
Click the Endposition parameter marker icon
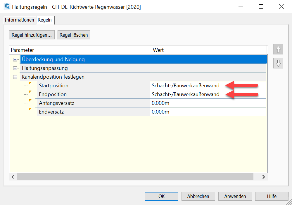[x=30, y=92]
